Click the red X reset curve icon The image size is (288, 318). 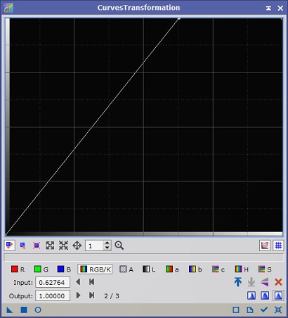click(x=278, y=282)
